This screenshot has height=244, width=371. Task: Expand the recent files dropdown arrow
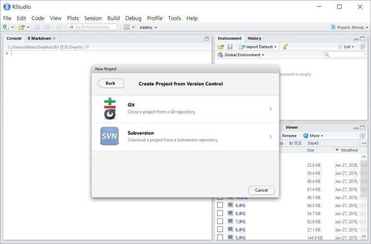[x=28, y=27]
